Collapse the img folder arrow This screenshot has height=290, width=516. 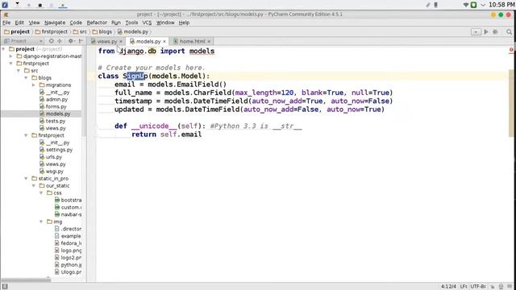(x=41, y=222)
